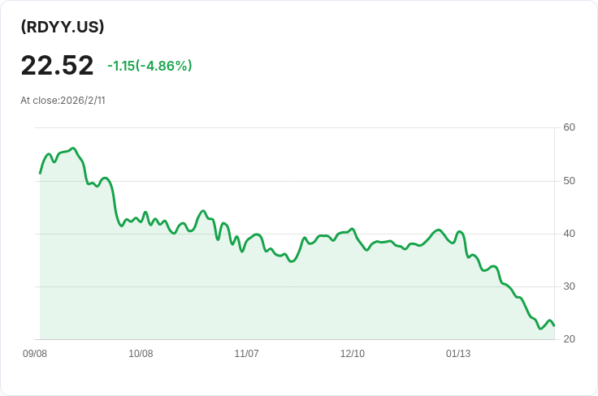
Task: Select the 10/08 date on the x-axis
Action: pos(141,354)
